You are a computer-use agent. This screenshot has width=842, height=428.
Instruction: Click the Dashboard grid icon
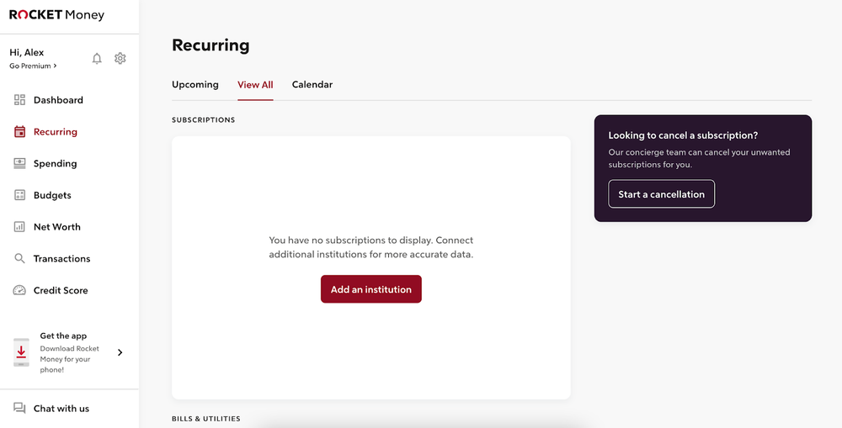[20, 100]
